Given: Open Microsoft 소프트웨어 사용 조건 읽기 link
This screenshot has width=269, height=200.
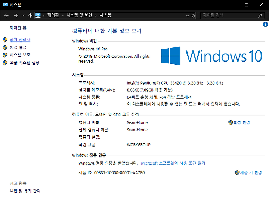Looking at the screenshot, I should click(173, 163).
